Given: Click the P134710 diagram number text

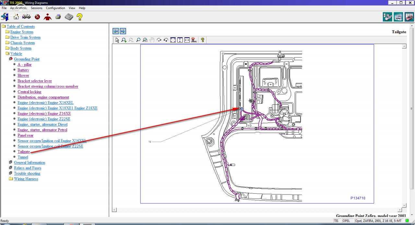Looking at the screenshot, I should click(x=358, y=198).
